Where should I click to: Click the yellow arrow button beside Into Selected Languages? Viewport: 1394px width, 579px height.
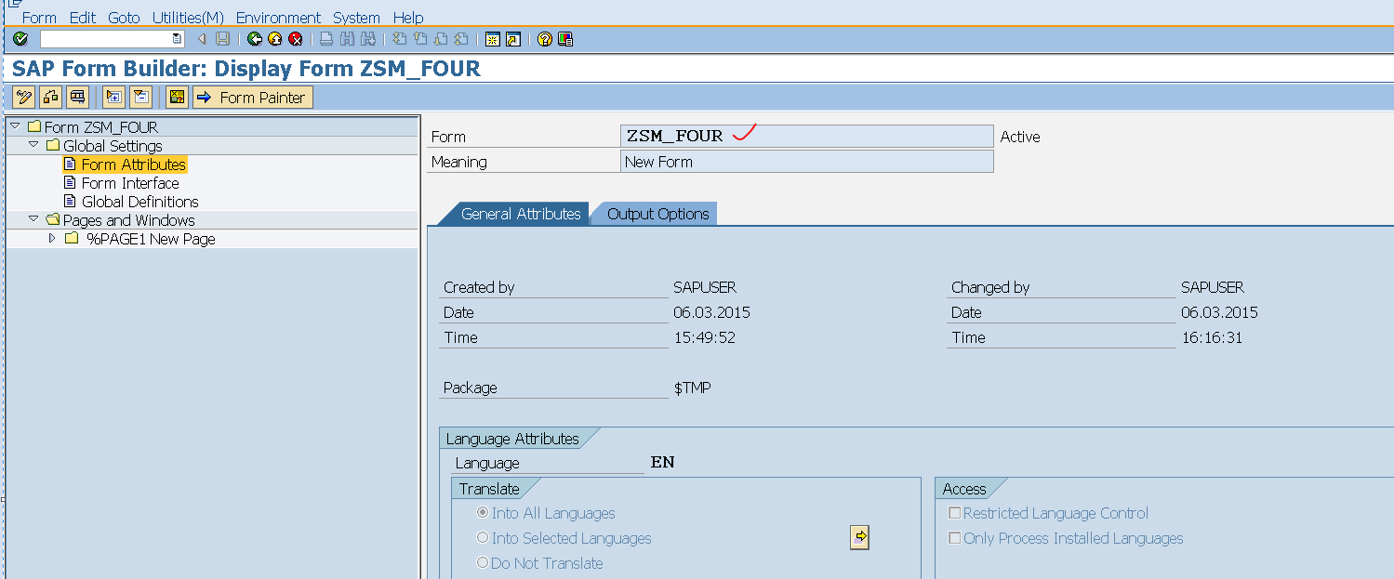860,537
